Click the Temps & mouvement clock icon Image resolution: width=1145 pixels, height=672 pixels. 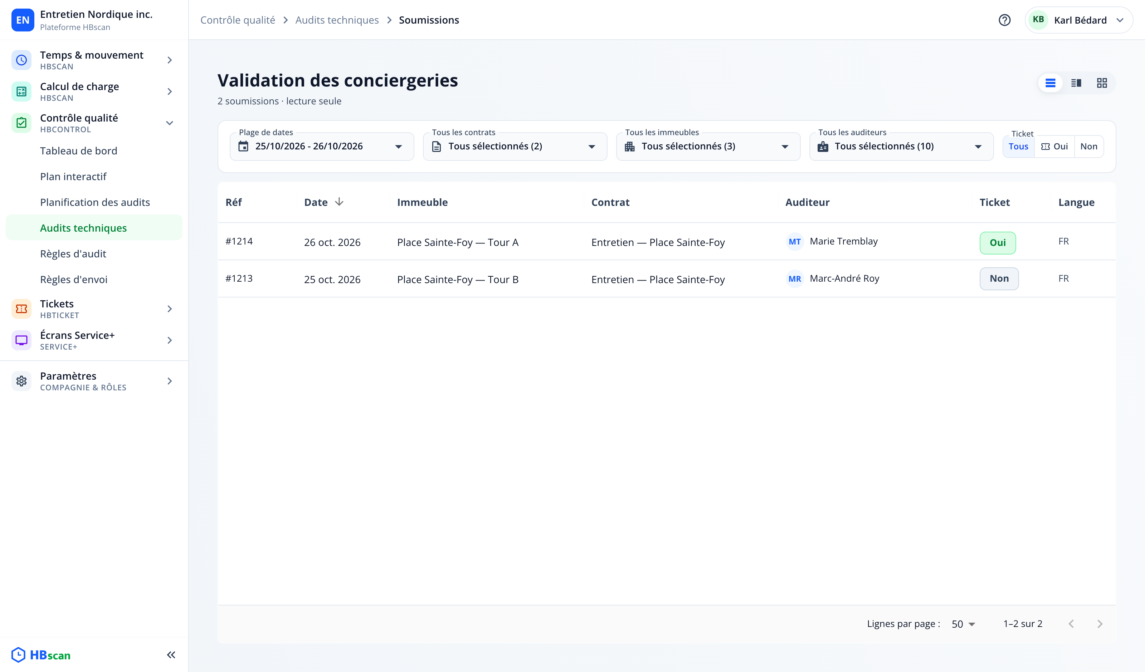21,60
